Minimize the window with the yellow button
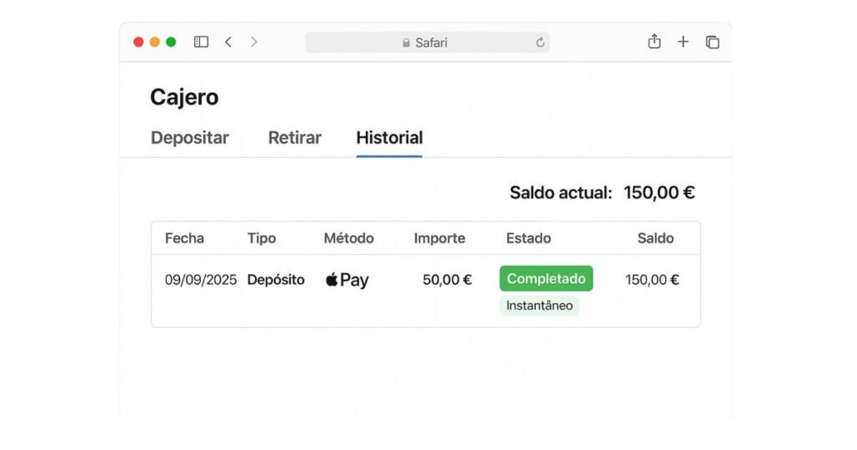The width and height of the screenshot is (857, 450). [155, 42]
